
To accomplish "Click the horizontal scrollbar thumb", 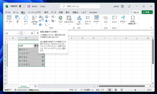I will pyautogui.click(x=122, y=86).
